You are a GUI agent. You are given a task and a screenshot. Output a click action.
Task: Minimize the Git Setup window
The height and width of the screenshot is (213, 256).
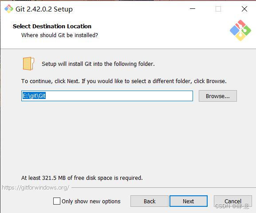[193, 9]
